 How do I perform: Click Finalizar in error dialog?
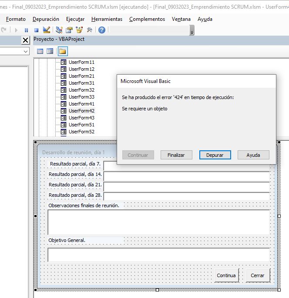coord(176,155)
